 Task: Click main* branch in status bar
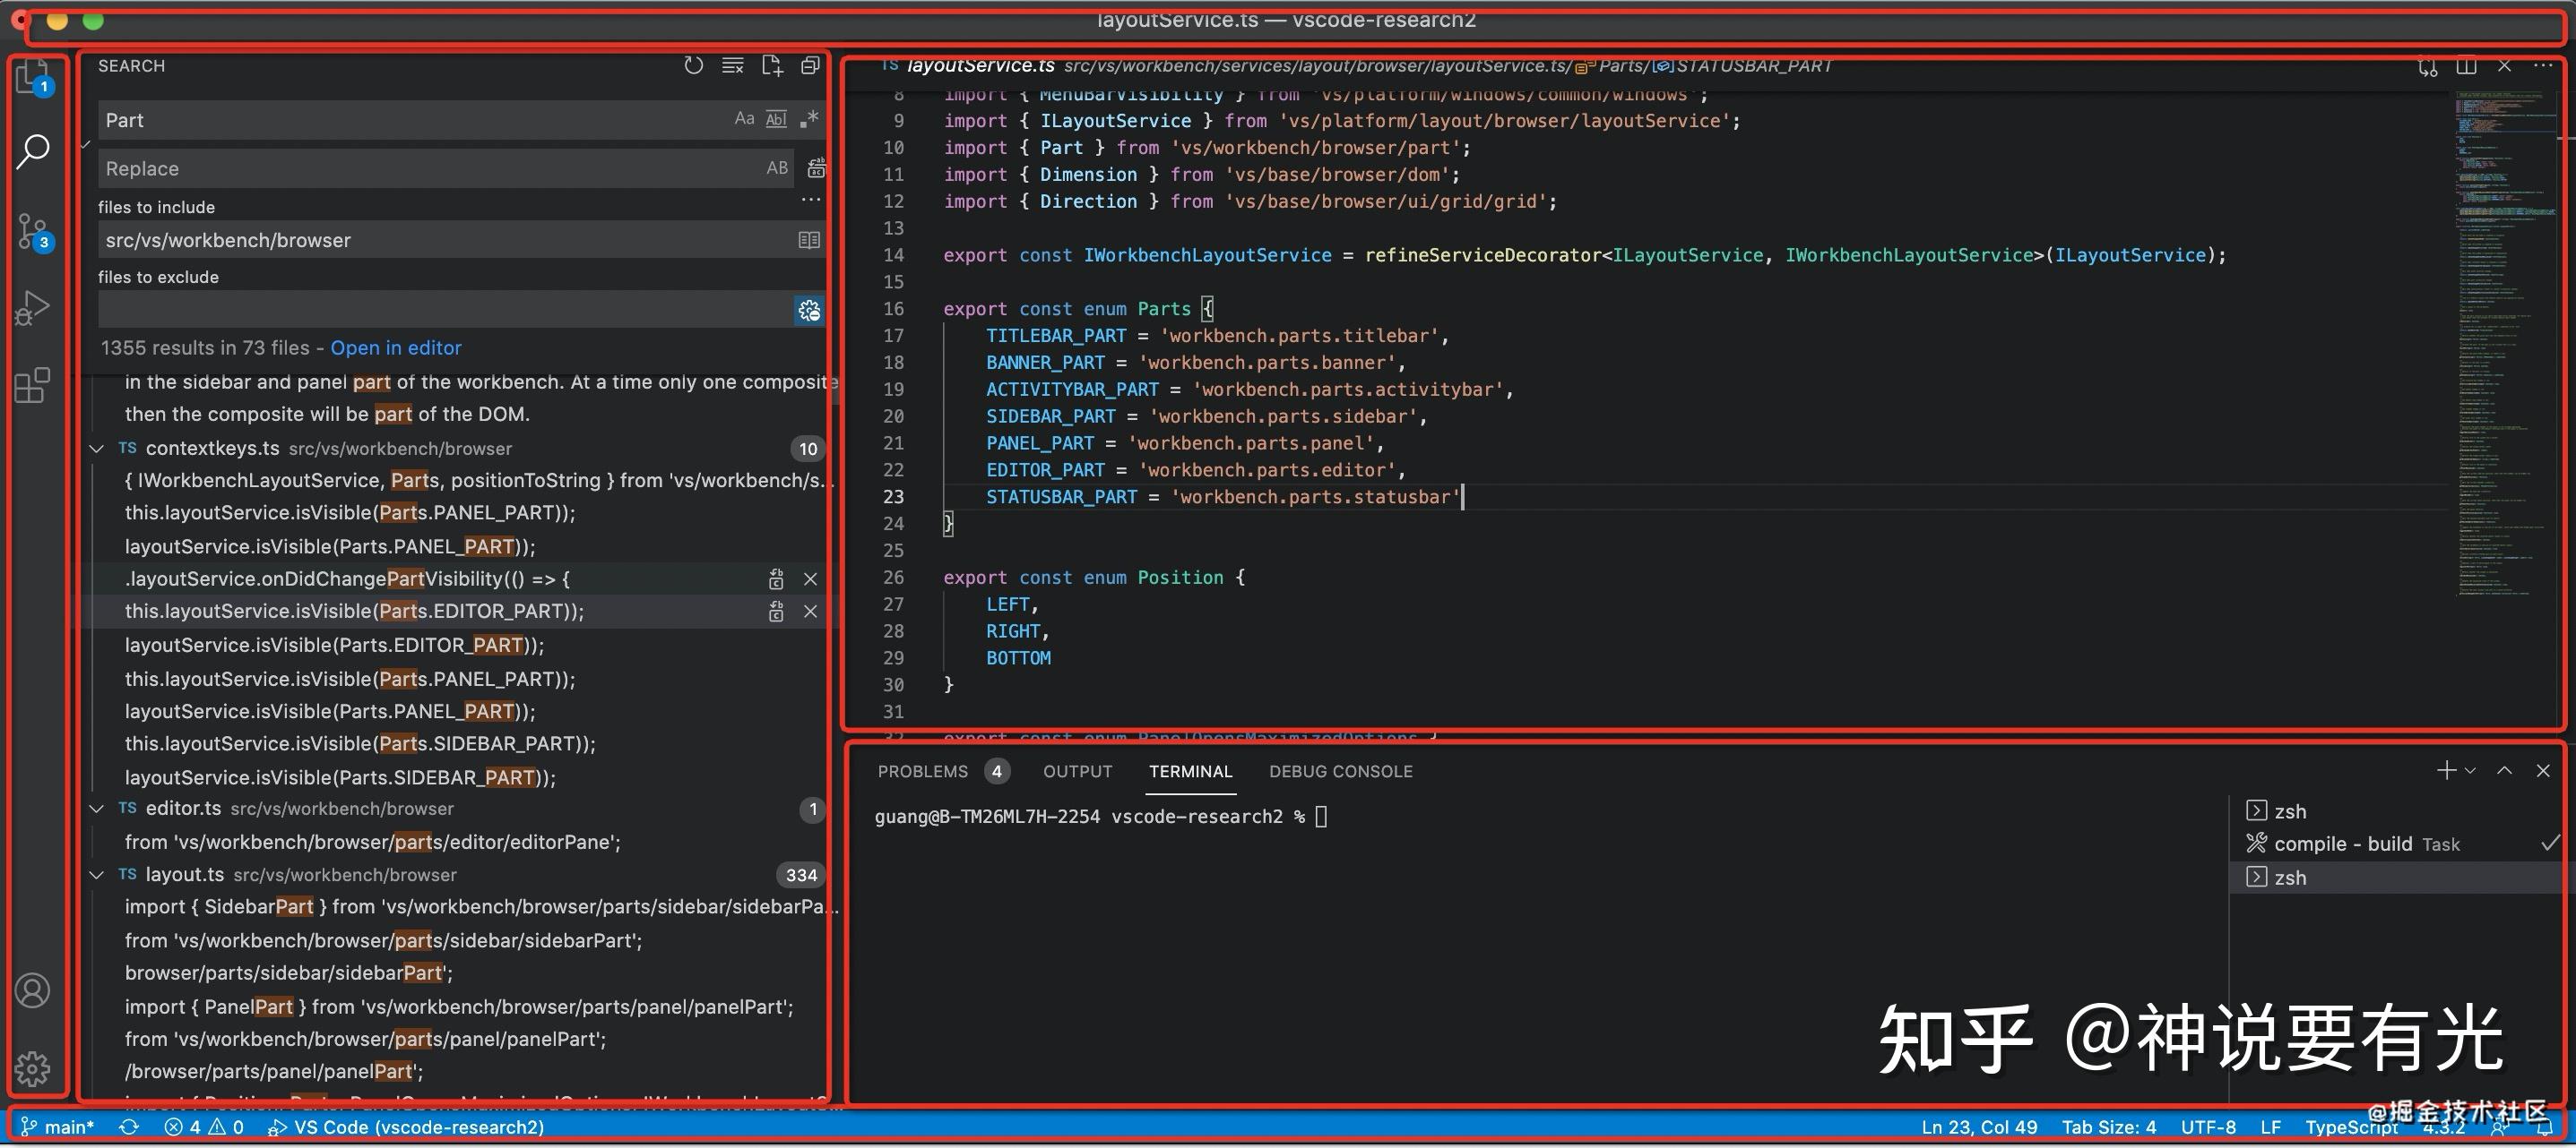(58, 1127)
